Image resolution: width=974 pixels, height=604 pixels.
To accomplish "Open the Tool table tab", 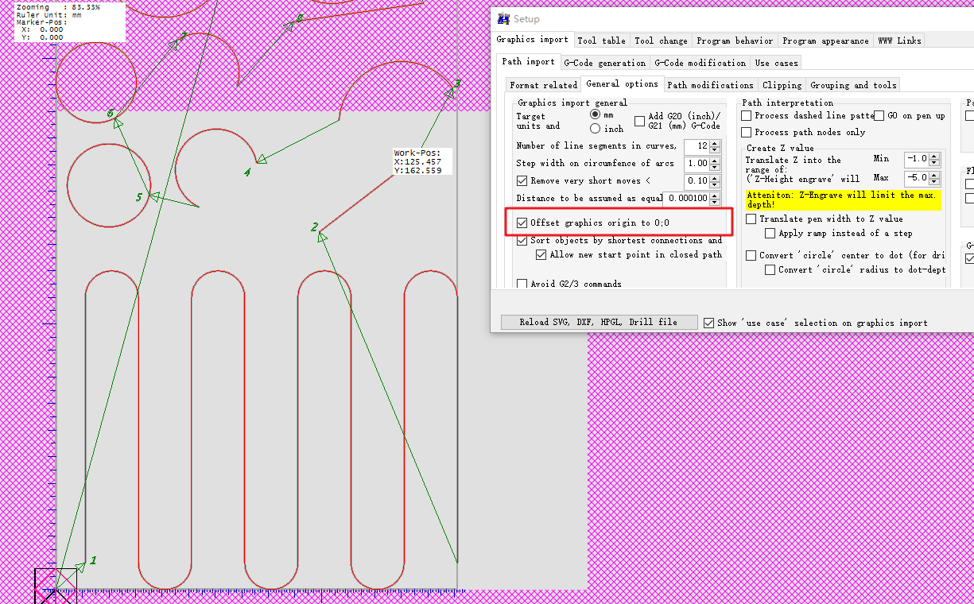I will 601,41.
